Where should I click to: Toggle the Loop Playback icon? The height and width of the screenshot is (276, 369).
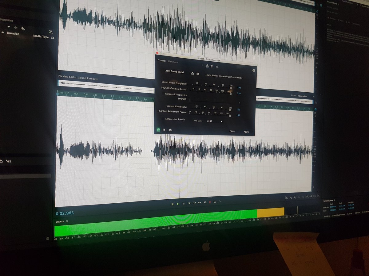215,201
